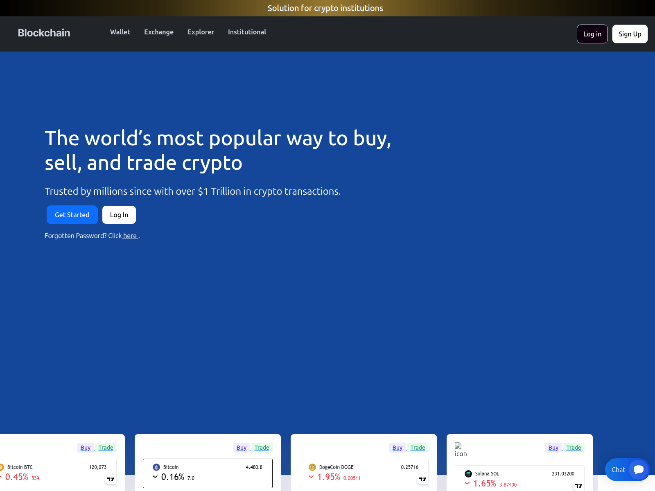Click red down chevron next to 1.95%
This screenshot has width=655, height=491.
pos(311,477)
